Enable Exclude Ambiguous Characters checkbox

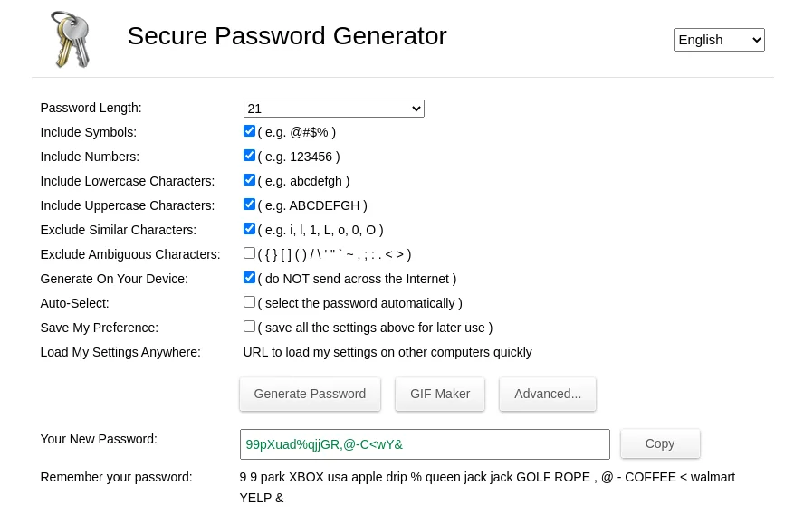249,253
